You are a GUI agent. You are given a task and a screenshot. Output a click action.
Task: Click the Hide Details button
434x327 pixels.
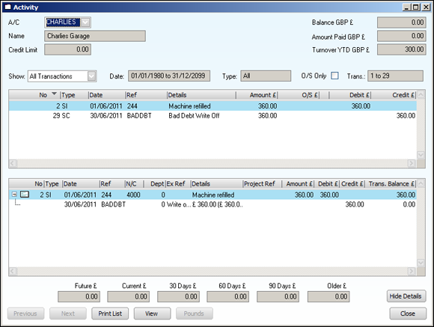point(406,296)
